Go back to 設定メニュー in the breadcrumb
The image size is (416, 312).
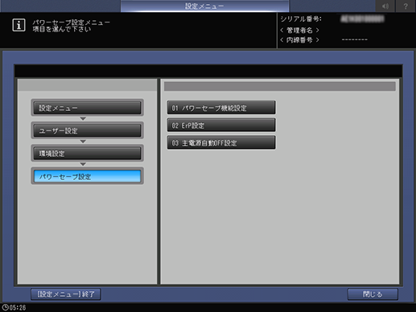(87, 108)
